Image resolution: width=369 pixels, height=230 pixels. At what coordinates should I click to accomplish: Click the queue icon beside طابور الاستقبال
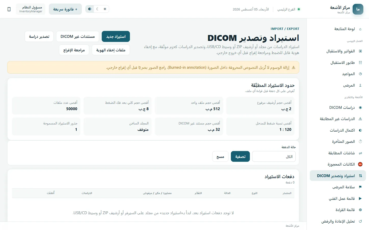360,63
